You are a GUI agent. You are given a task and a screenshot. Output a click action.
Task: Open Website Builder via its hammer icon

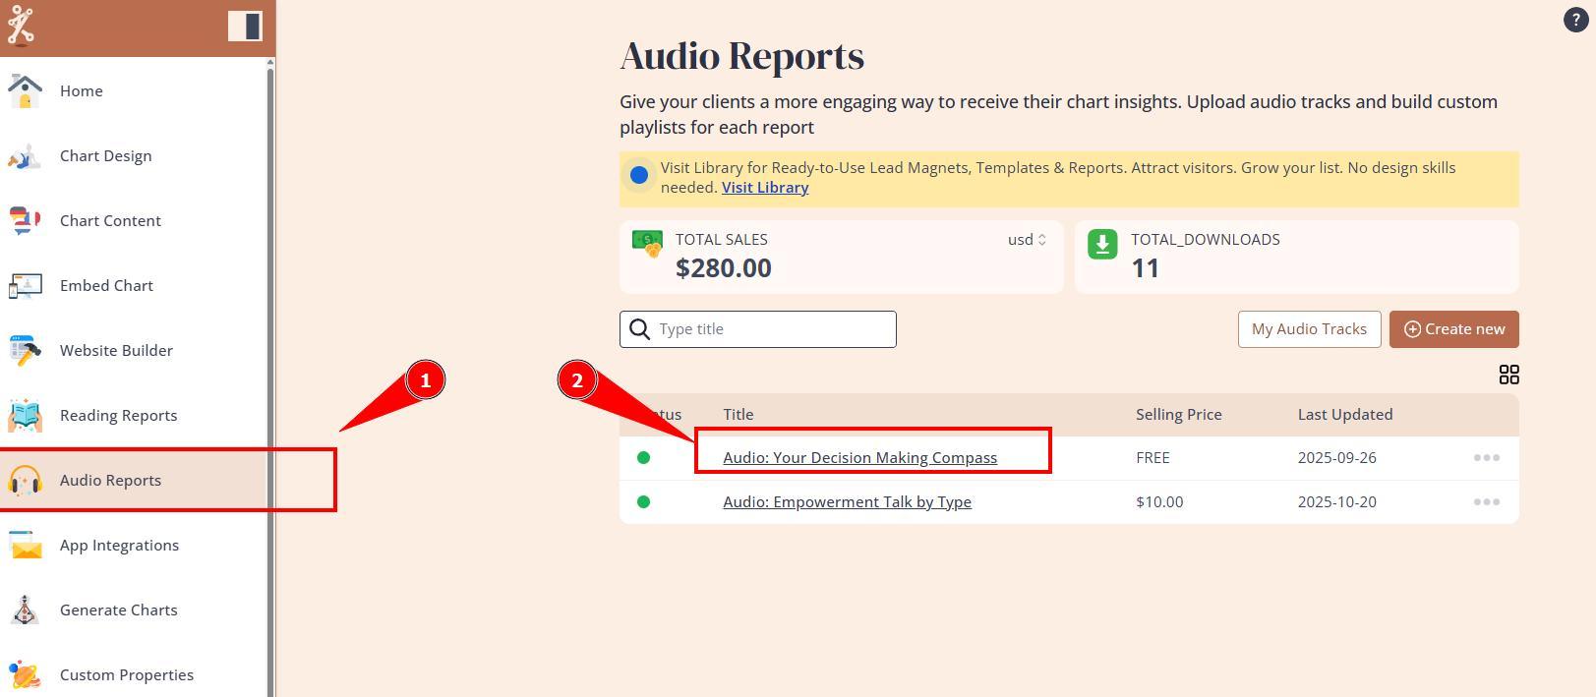click(x=25, y=351)
